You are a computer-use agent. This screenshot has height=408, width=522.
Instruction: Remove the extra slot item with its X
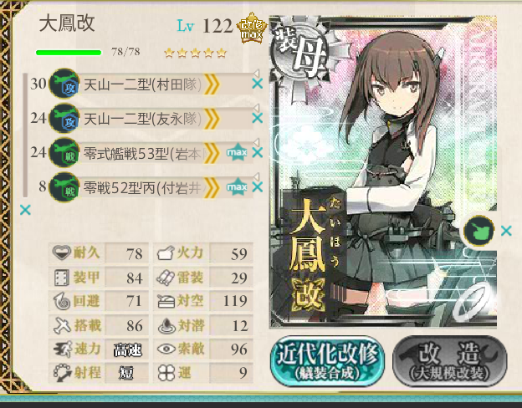[506, 231]
